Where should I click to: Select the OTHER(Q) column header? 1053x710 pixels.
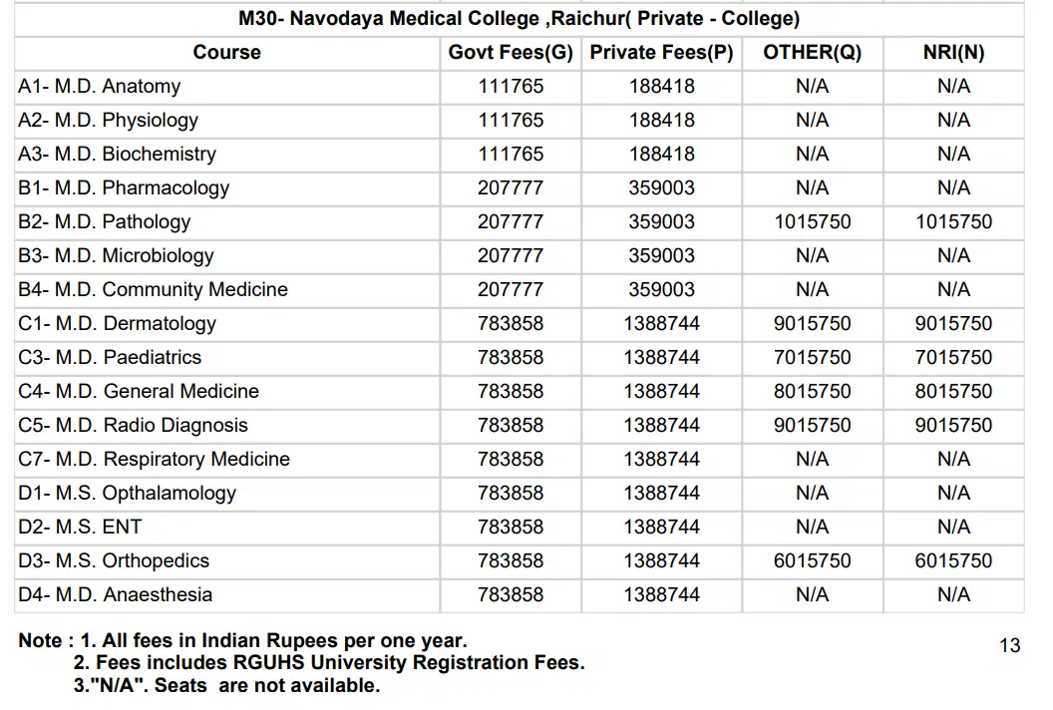point(812,53)
